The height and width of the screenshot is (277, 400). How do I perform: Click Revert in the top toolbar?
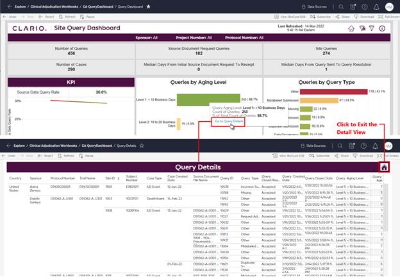pos(46,15)
